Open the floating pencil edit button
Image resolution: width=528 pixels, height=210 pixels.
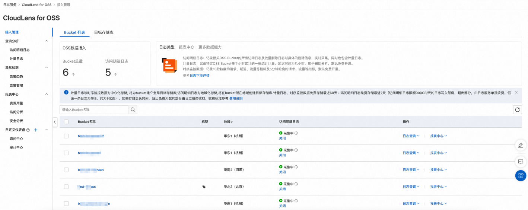click(521, 145)
